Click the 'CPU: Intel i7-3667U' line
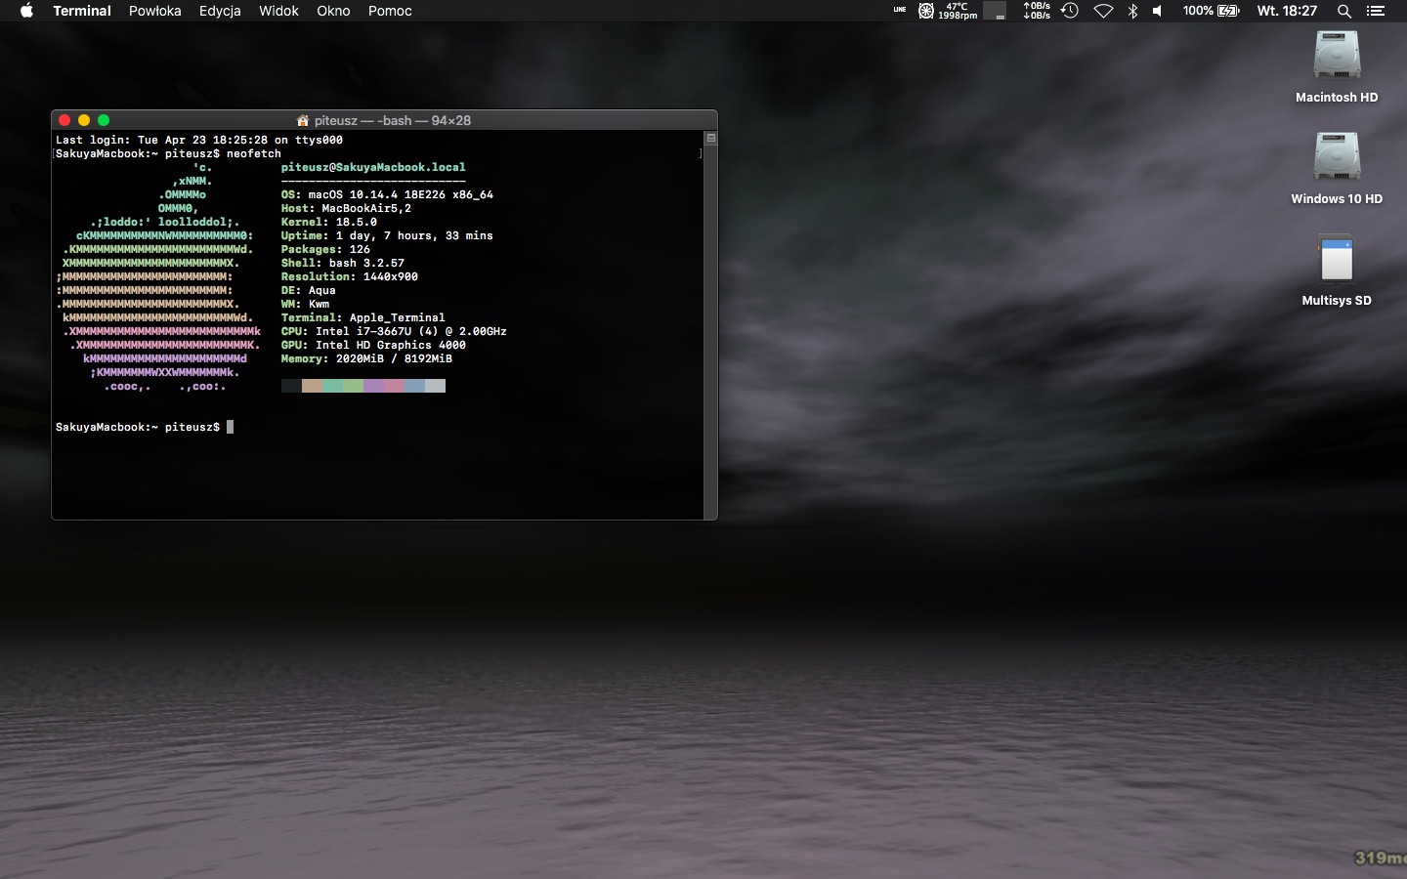 394,331
